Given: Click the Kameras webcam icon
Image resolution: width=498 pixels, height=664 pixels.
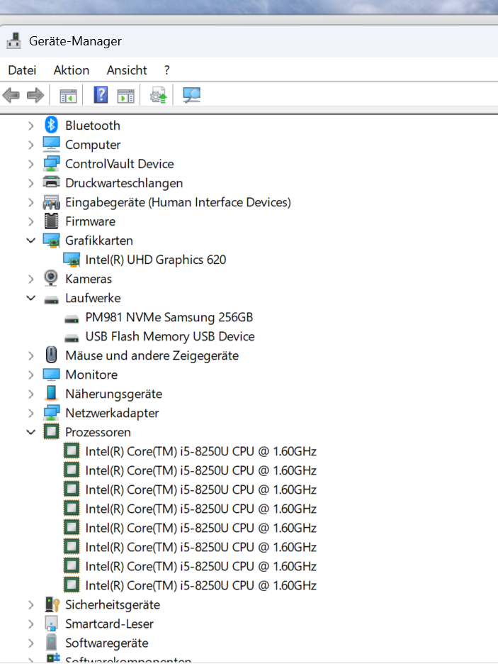Looking at the screenshot, I should [51, 278].
